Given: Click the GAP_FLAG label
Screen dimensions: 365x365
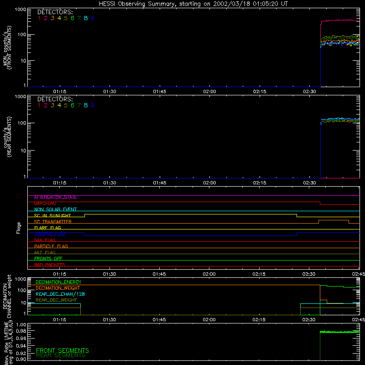Looking at the screenshot, I should 45,203.
